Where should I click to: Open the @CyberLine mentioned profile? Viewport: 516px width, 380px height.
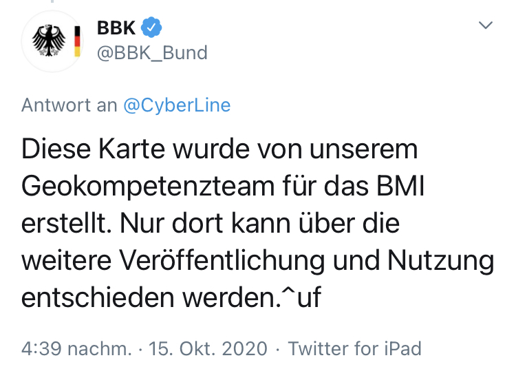pos(177,105)
